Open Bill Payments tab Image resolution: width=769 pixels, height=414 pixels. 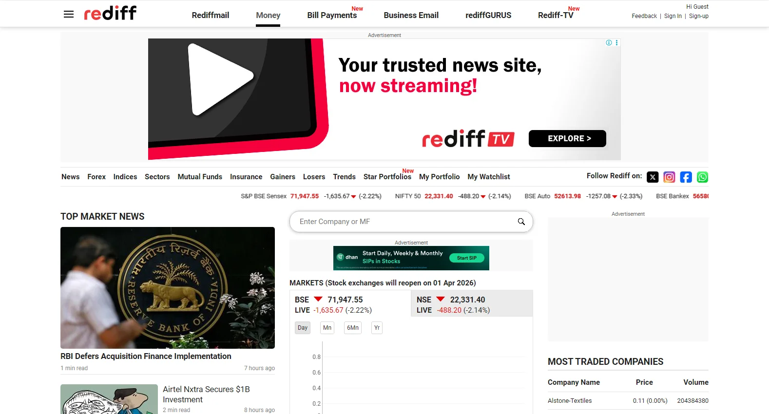pos(332,15)
